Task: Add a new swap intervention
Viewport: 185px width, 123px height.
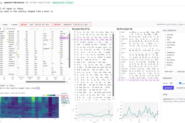Action: tap(5, 25)
